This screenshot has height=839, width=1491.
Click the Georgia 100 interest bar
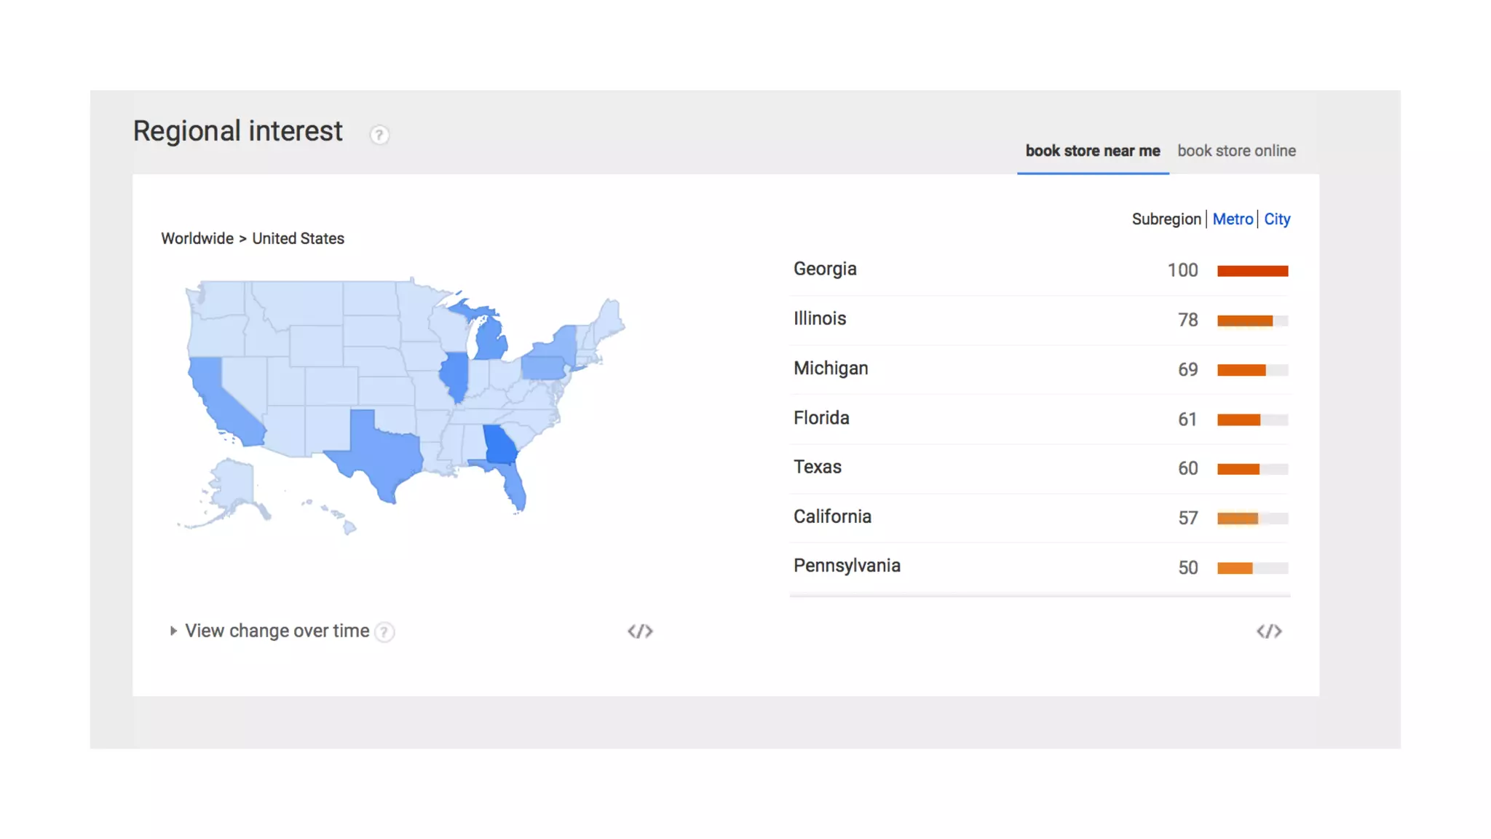point(1252,271)
